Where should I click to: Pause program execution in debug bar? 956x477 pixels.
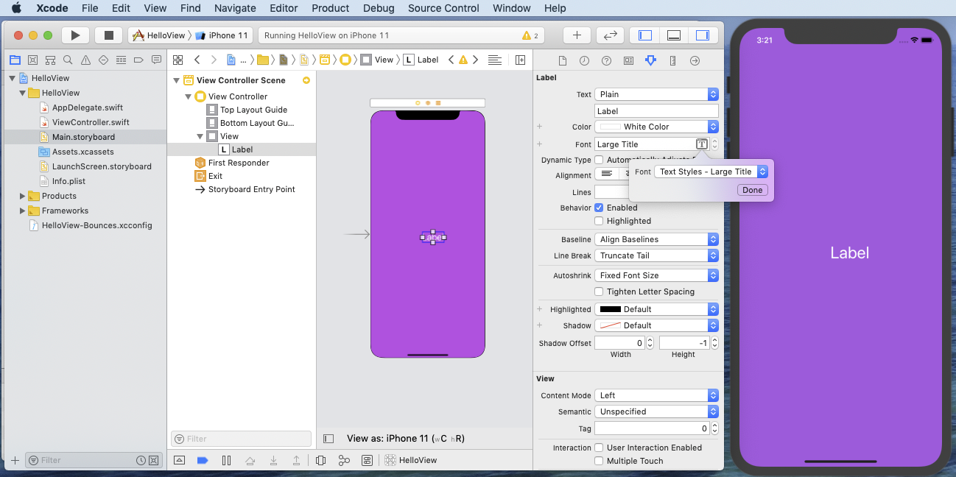pos(226,460)
